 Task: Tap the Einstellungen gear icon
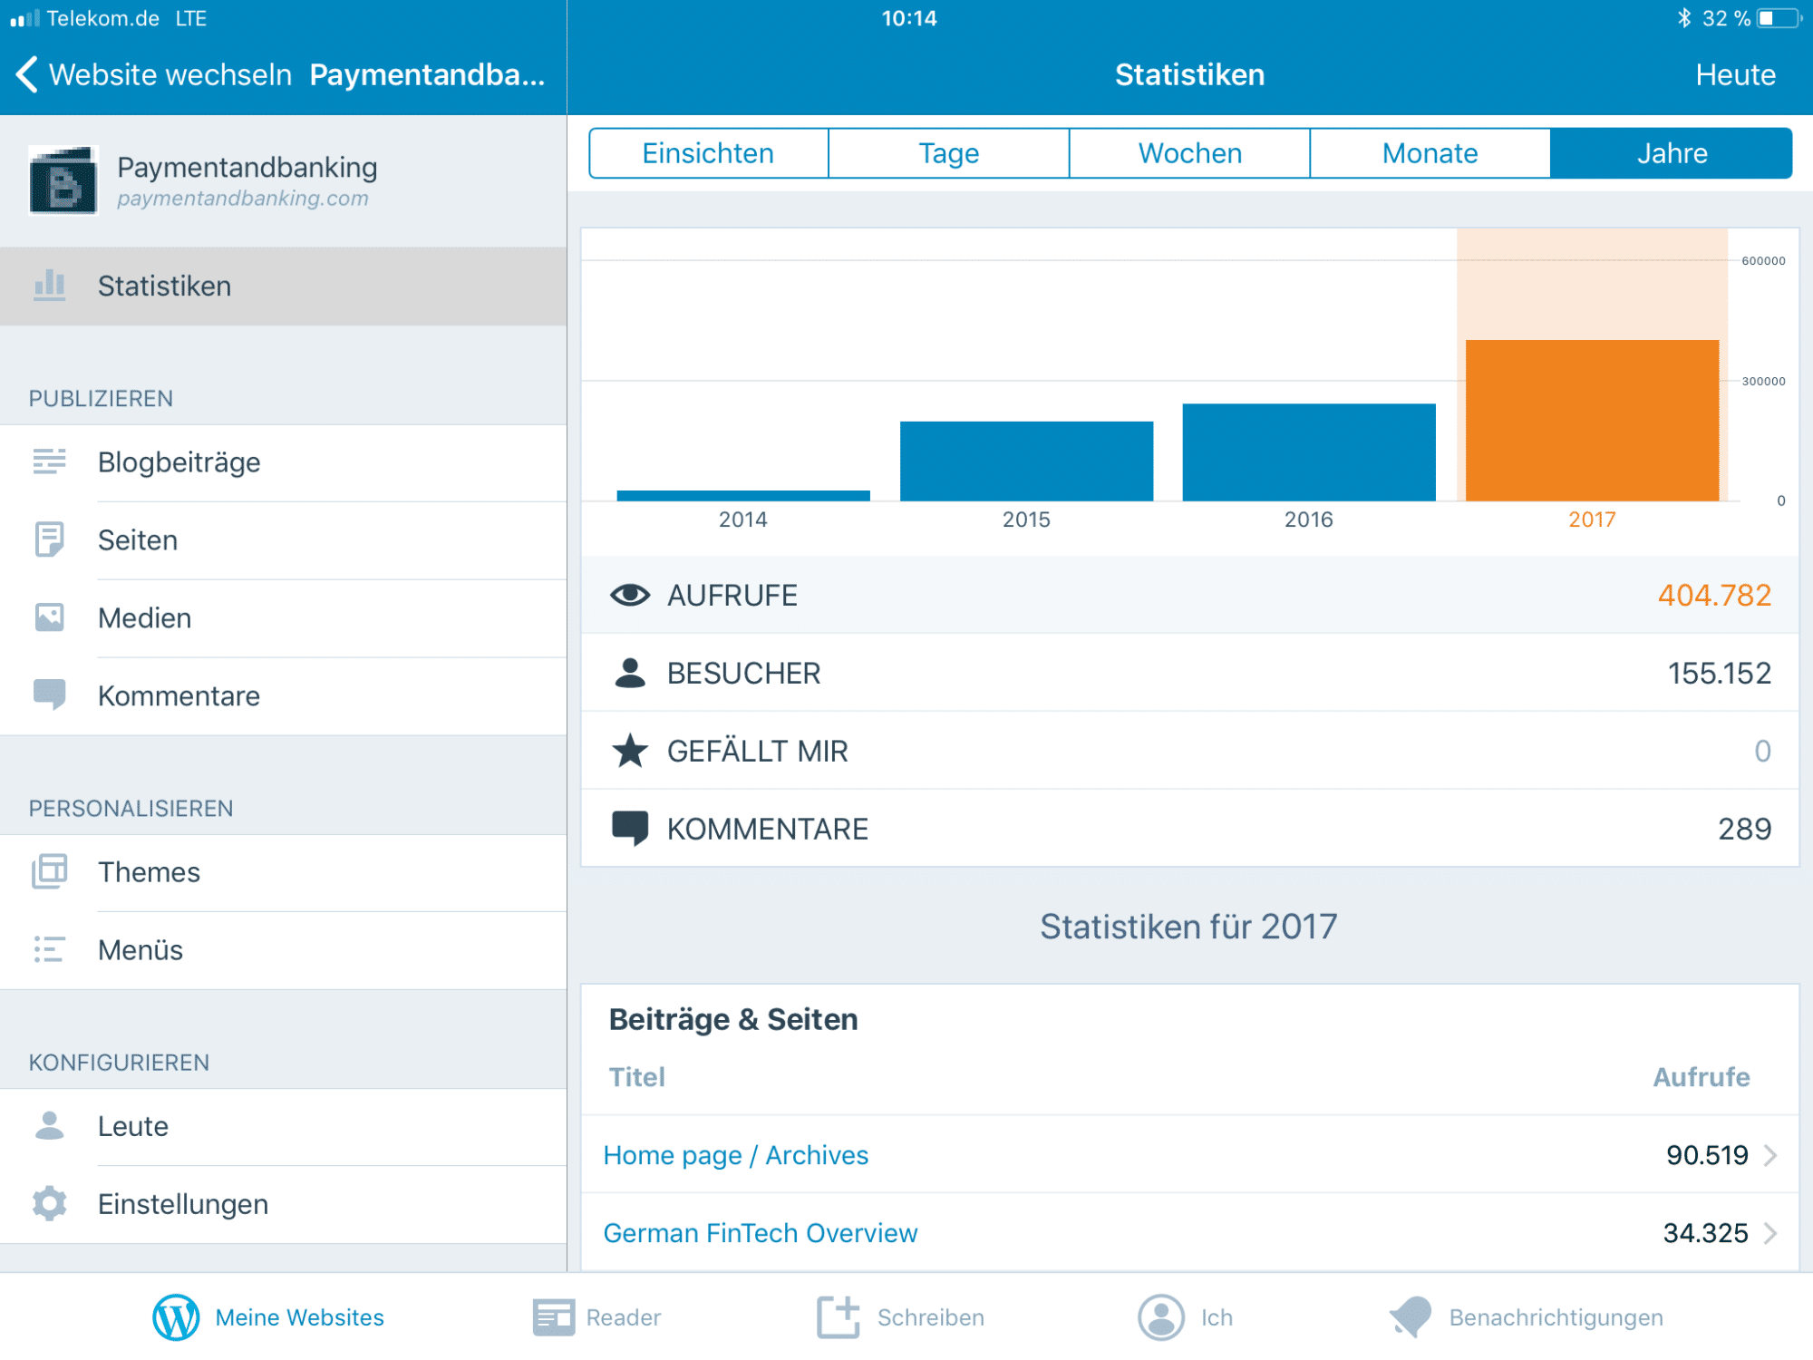[x=50, y=1203]
